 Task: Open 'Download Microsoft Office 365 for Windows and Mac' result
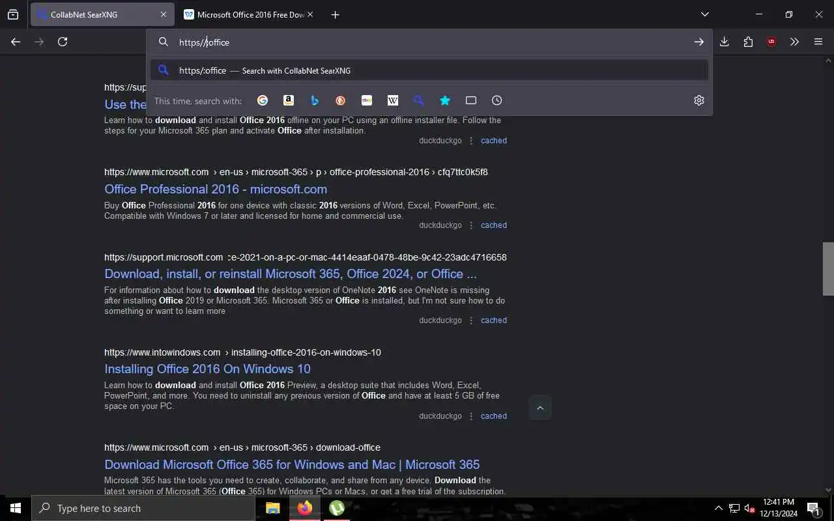[292, 464]
